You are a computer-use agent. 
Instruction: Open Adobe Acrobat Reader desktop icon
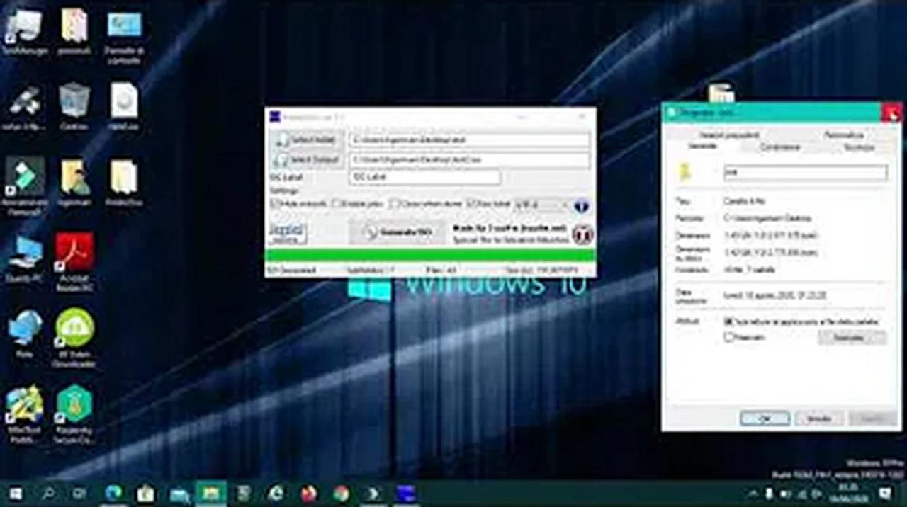(x=74, y=253)
